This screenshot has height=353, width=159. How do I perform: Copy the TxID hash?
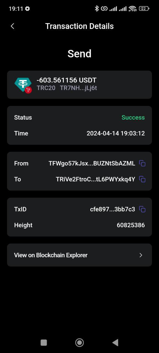click(x=142, y=209)
